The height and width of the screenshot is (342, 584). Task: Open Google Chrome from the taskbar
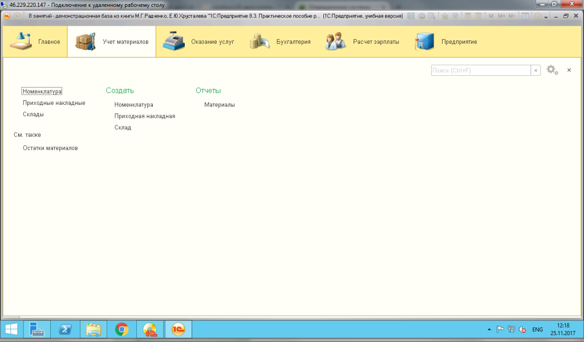[x=122, y=329]
